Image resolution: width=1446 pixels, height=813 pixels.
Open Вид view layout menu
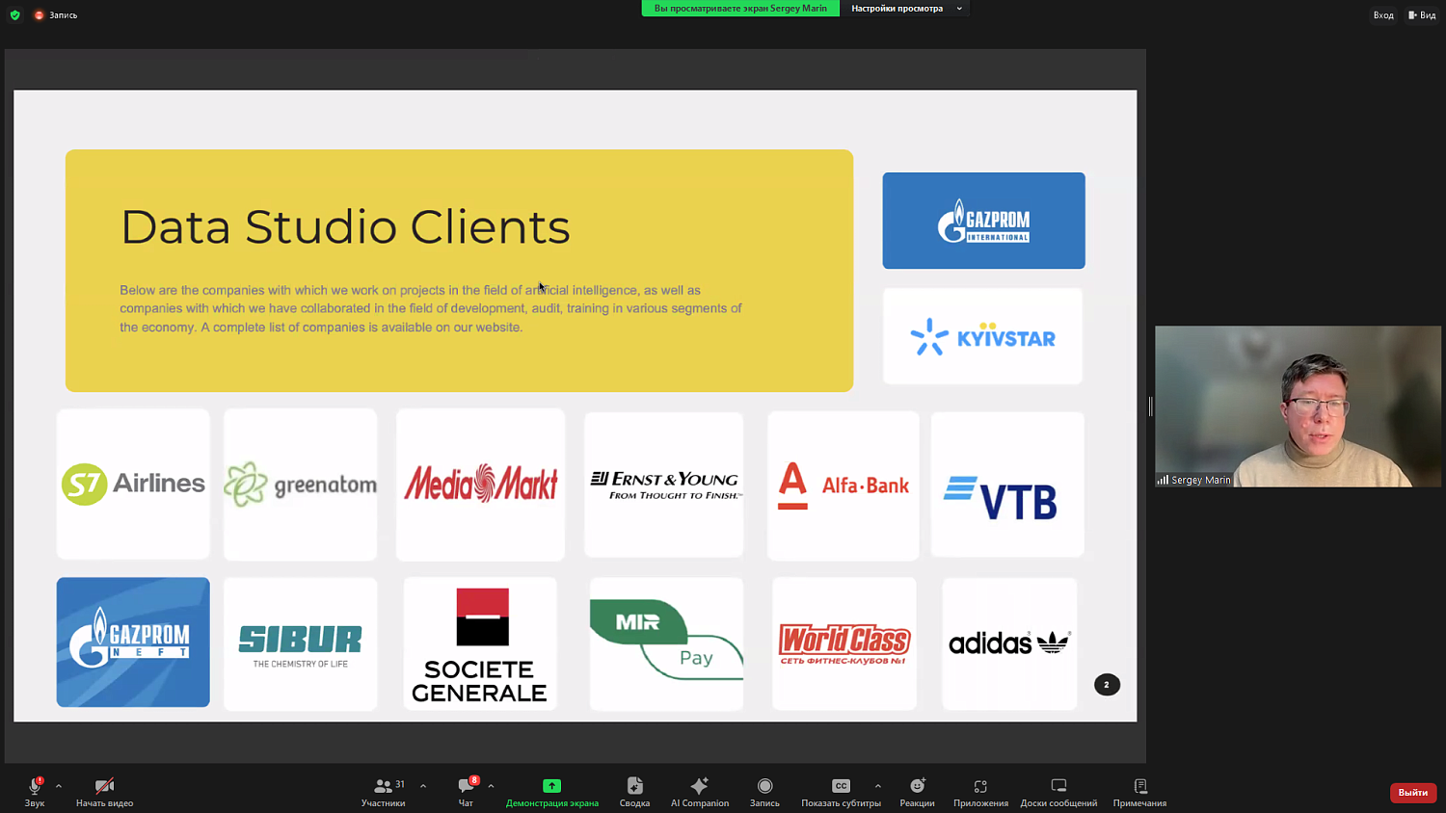[x=1422, y=14]
